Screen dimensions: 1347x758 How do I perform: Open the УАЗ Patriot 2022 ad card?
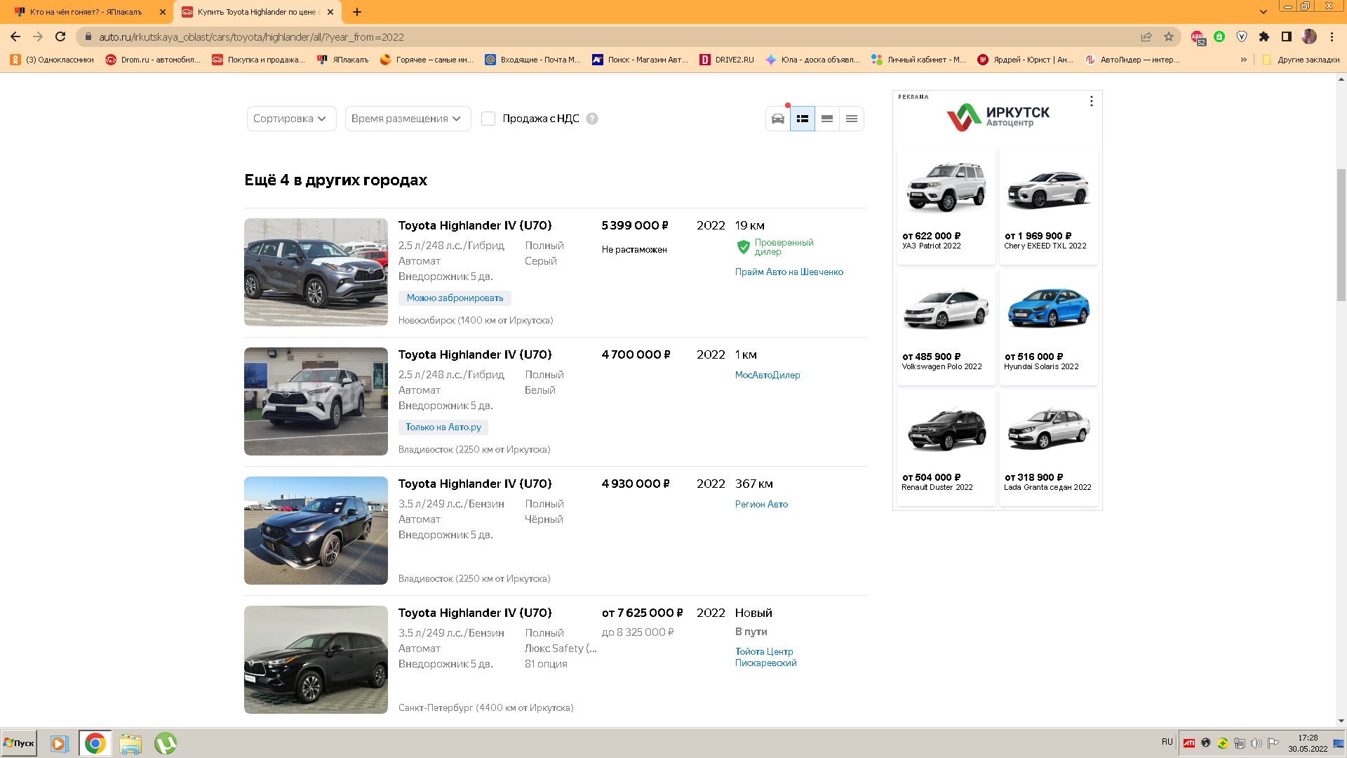[946, 206]
